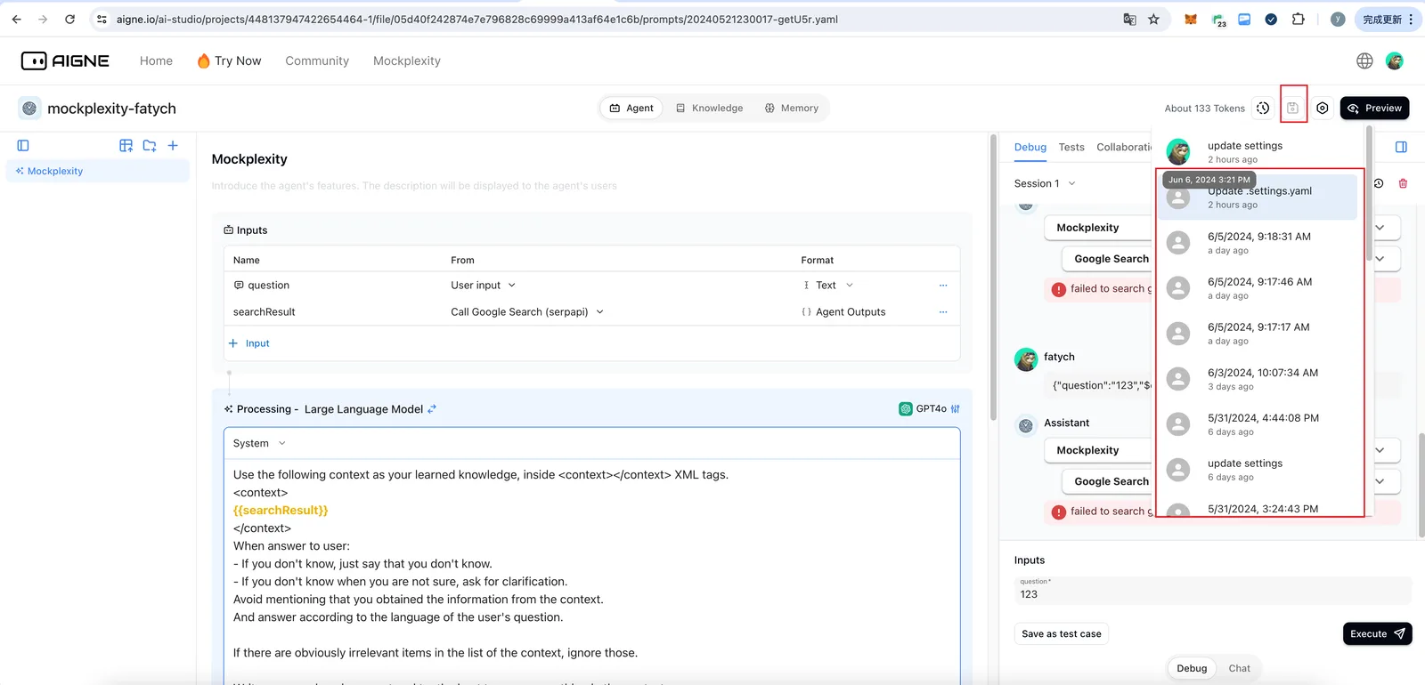Bookmark this page with the star
The width and height of the screenshot is (1425, 685).
point(1153,19)
